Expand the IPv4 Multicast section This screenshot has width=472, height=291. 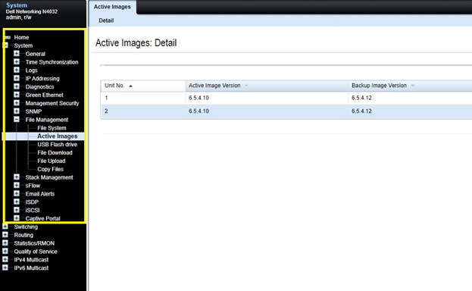coord(5,259)
